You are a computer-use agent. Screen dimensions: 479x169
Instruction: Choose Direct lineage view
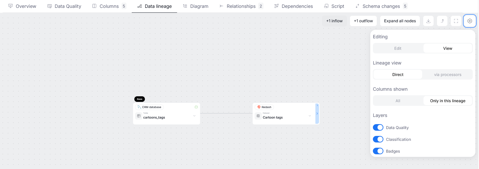tap(398, 74)
